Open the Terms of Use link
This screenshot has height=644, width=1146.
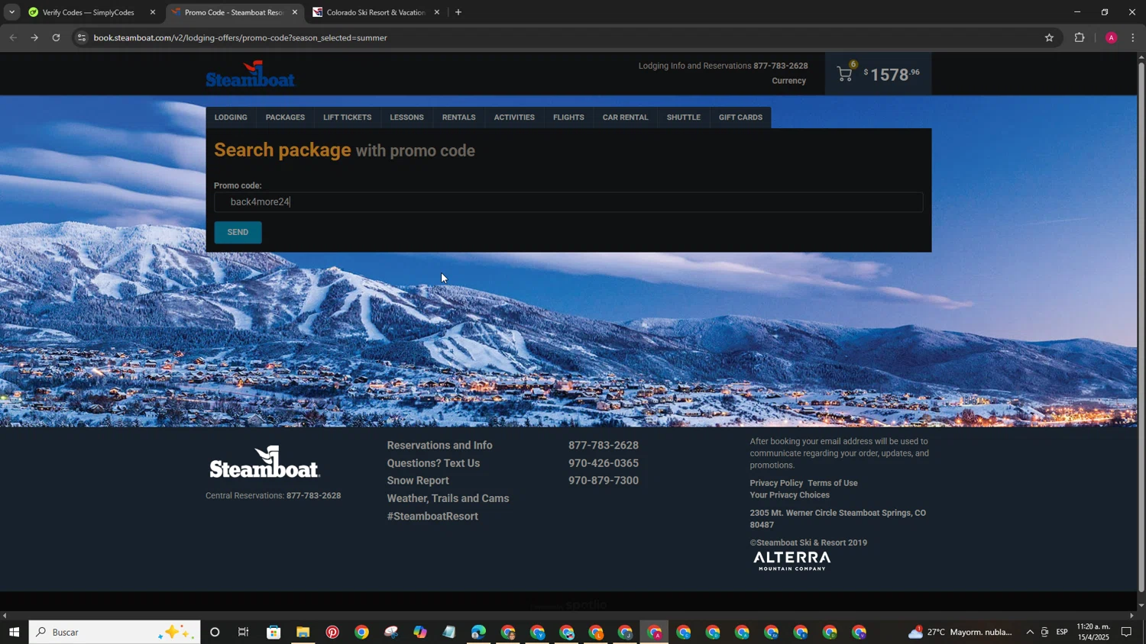833,483
